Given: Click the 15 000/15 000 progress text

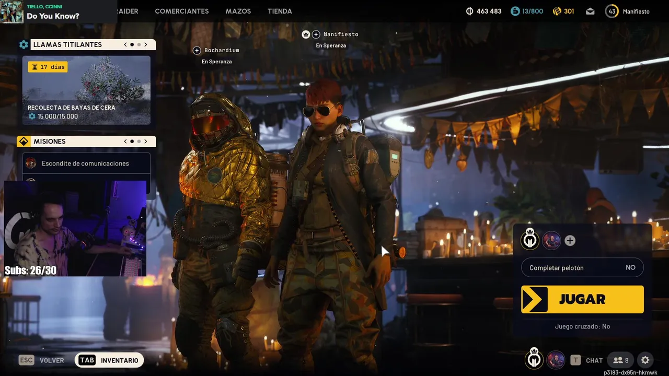Looking at the screenshot, I should (57, 116).
